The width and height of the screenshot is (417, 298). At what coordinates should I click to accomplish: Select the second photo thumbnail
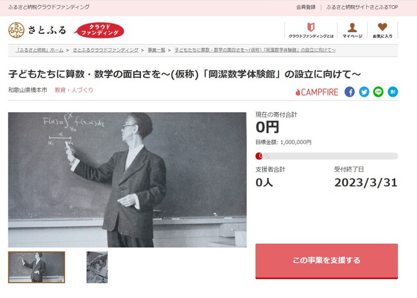97,267
